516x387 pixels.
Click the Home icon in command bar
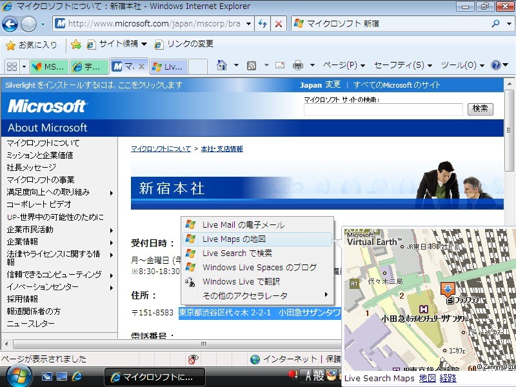222,65
